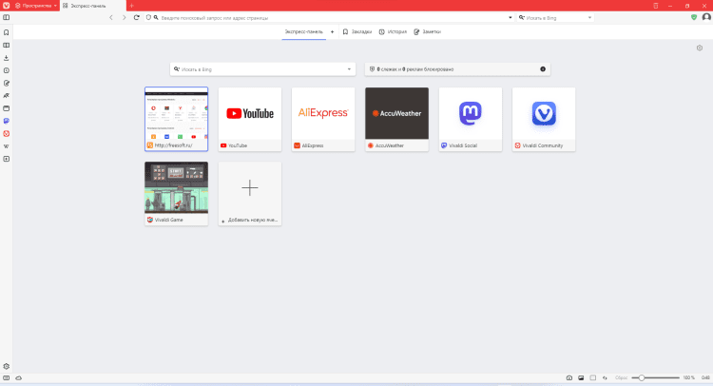Viewport: 713px width, 386px height.
Task: Open sidebar settings gear icon
Action: (x=7, y=366)
